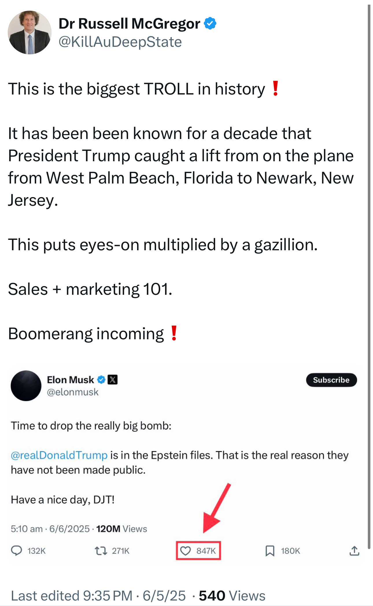Click the Dr Russell McGregor display name
Image resolution: width=373 pixels, height=606 pixels.
click(129, 23)
